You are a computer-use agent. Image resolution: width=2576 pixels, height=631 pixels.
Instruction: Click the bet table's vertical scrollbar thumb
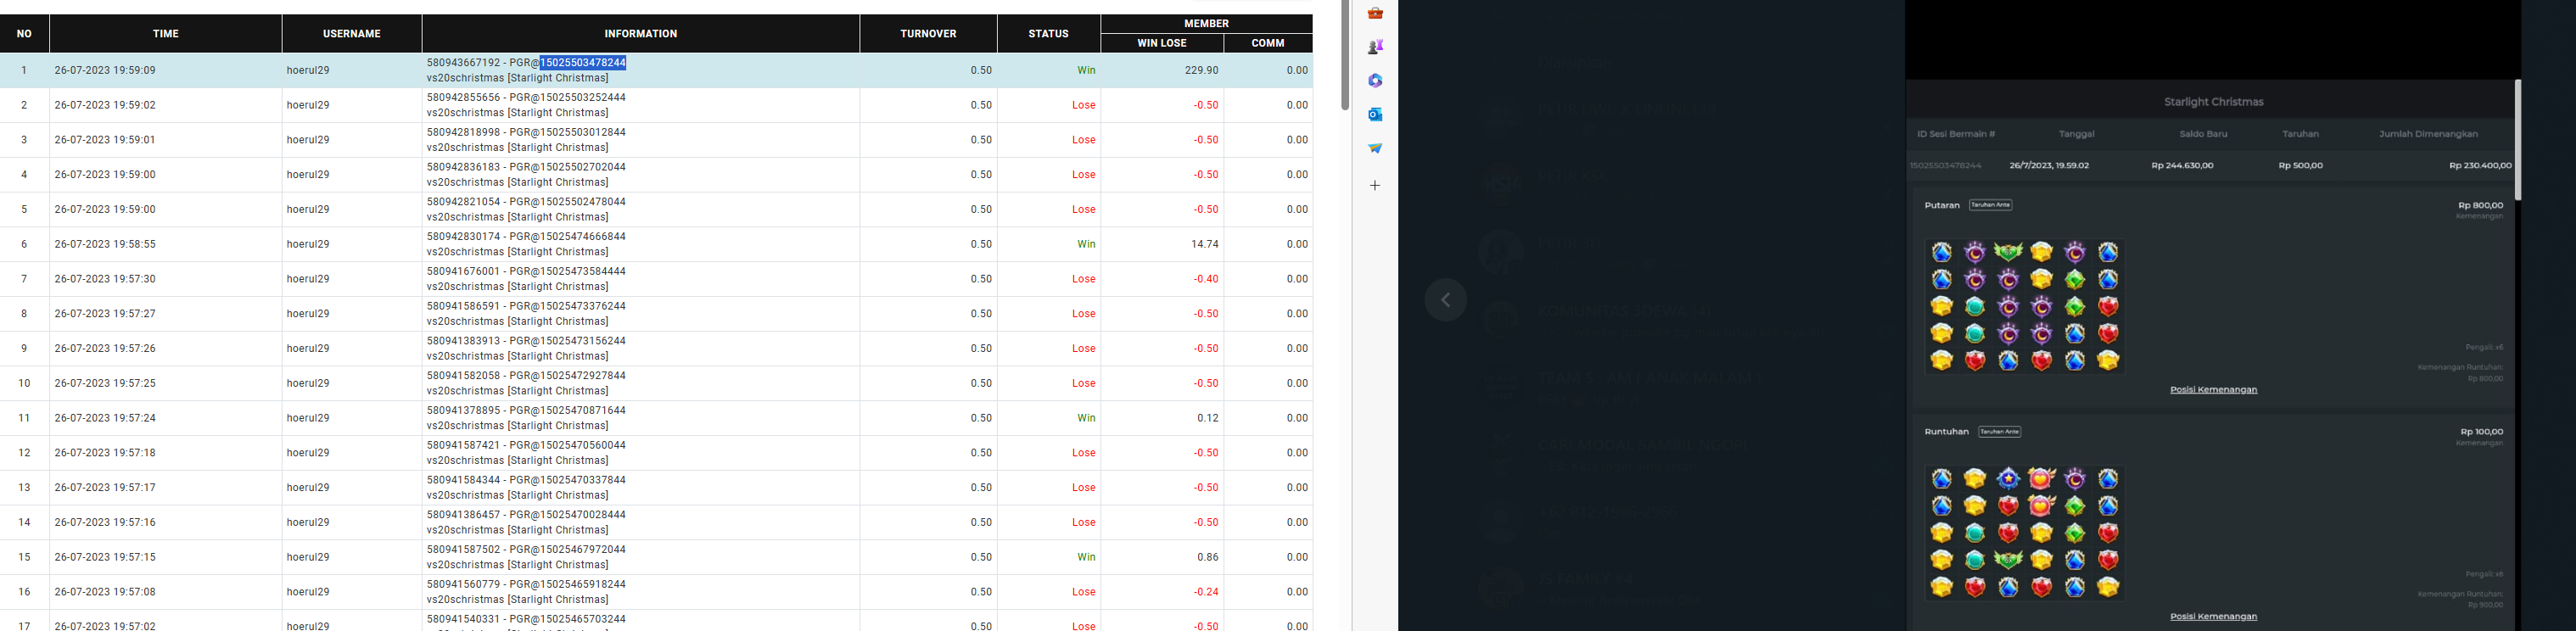(x=1345, y=55)
